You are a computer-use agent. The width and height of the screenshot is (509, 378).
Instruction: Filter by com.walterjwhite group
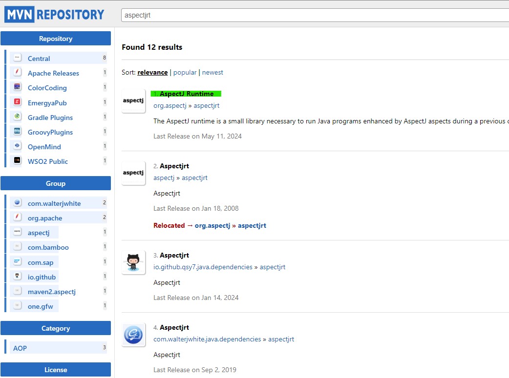click(x=54, y=203)
